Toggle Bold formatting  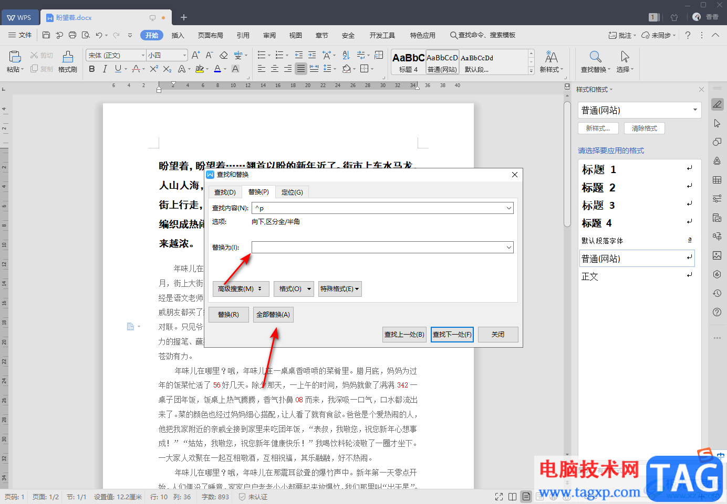(x=92, y=69)
